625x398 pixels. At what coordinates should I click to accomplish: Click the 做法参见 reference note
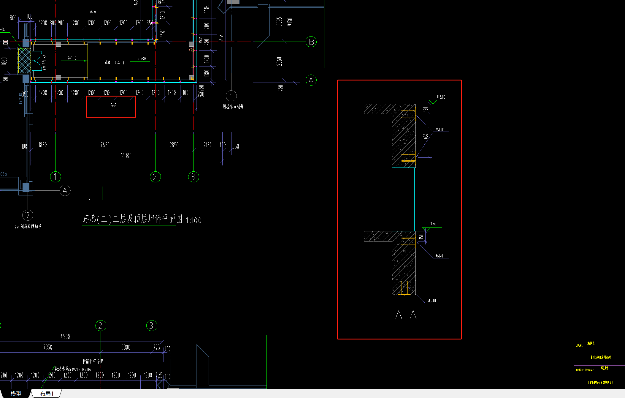(73, 369)
